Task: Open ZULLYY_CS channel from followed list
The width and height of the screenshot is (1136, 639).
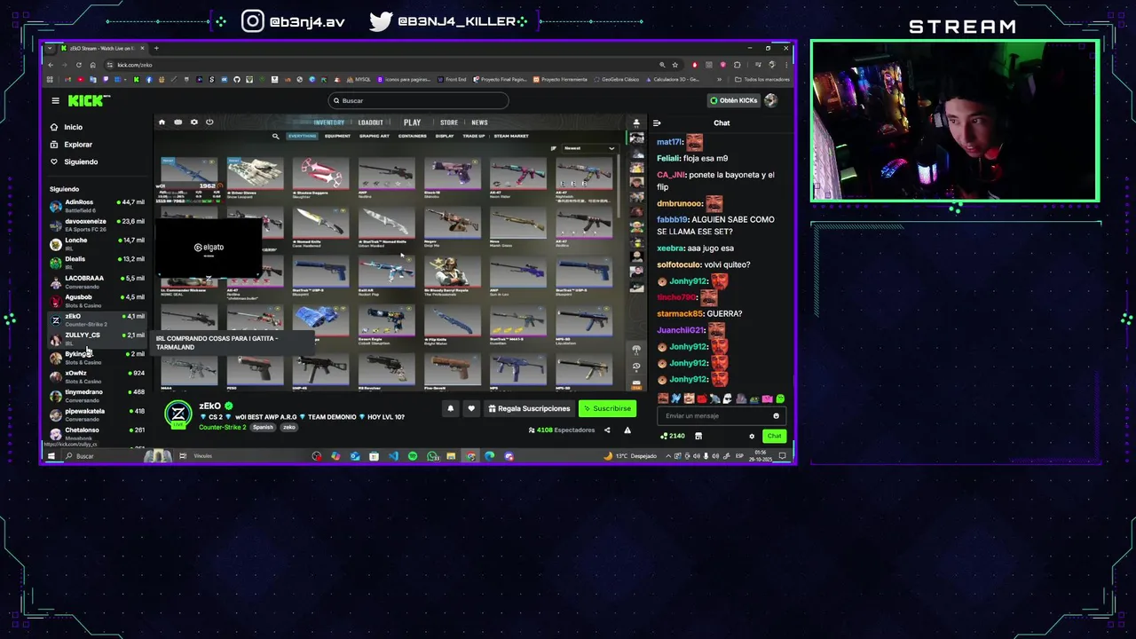Action: (x=97, y=338)
